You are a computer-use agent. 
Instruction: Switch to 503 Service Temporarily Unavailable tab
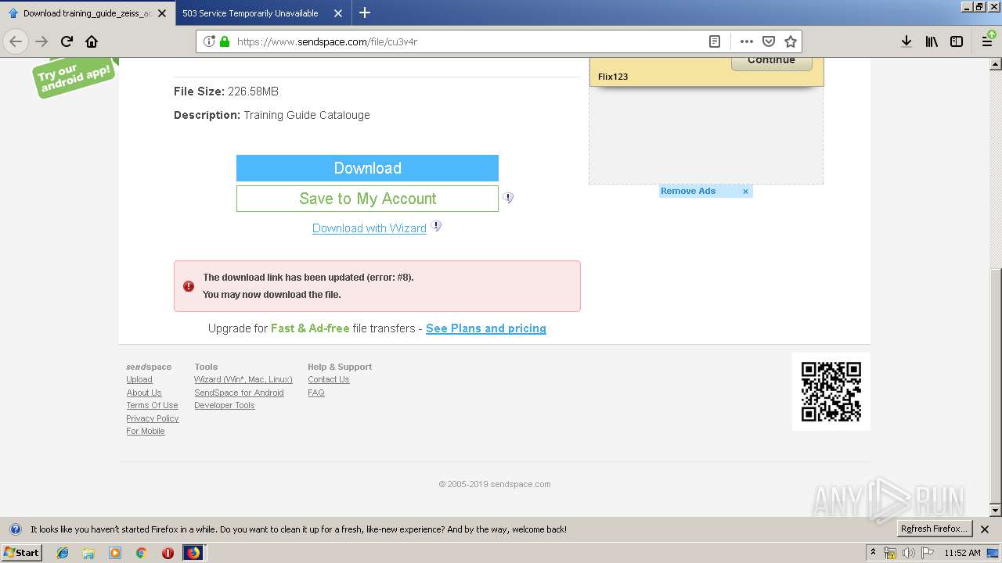(x=250, y=13)
